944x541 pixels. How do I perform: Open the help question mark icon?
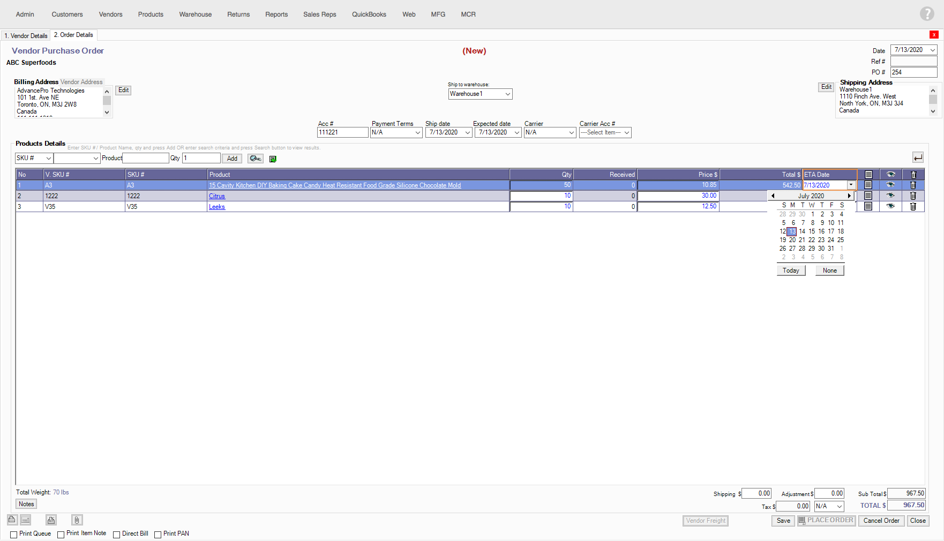coord(927,14)
